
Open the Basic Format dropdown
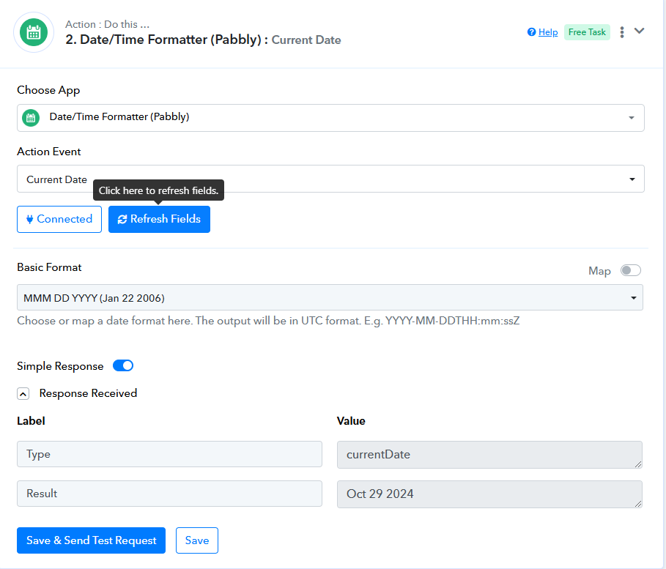tap(330, 297)
